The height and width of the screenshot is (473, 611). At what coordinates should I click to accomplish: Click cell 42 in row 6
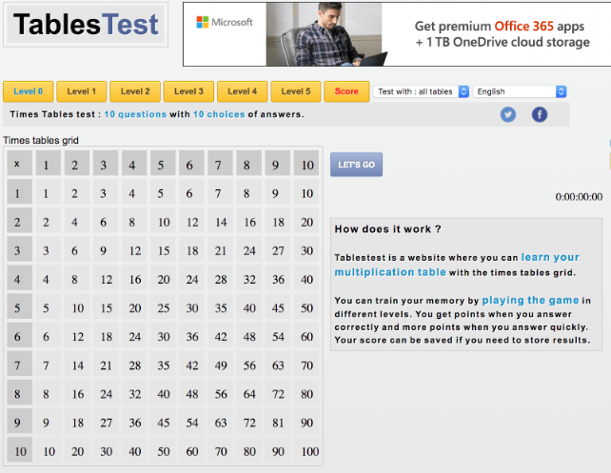[x=220, y=335]
